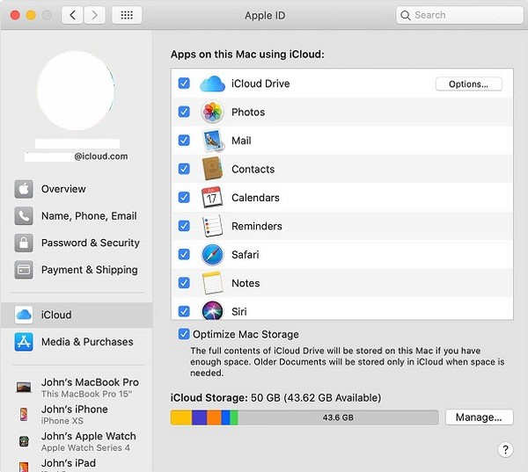The image size is (528, 472).
Task: Click the Photos label in app list
Action: [x=248, y=112]
